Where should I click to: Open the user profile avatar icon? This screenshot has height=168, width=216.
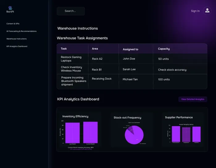coord(207,11)
